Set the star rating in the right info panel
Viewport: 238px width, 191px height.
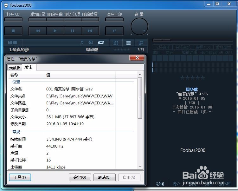[x=193, y=78]
